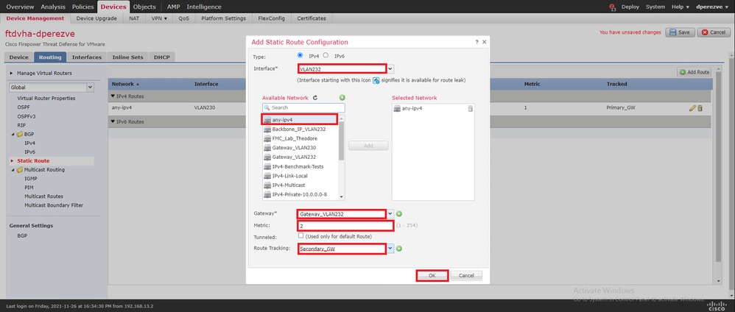Collapse the IPv6 Routes section

point(113,122)
